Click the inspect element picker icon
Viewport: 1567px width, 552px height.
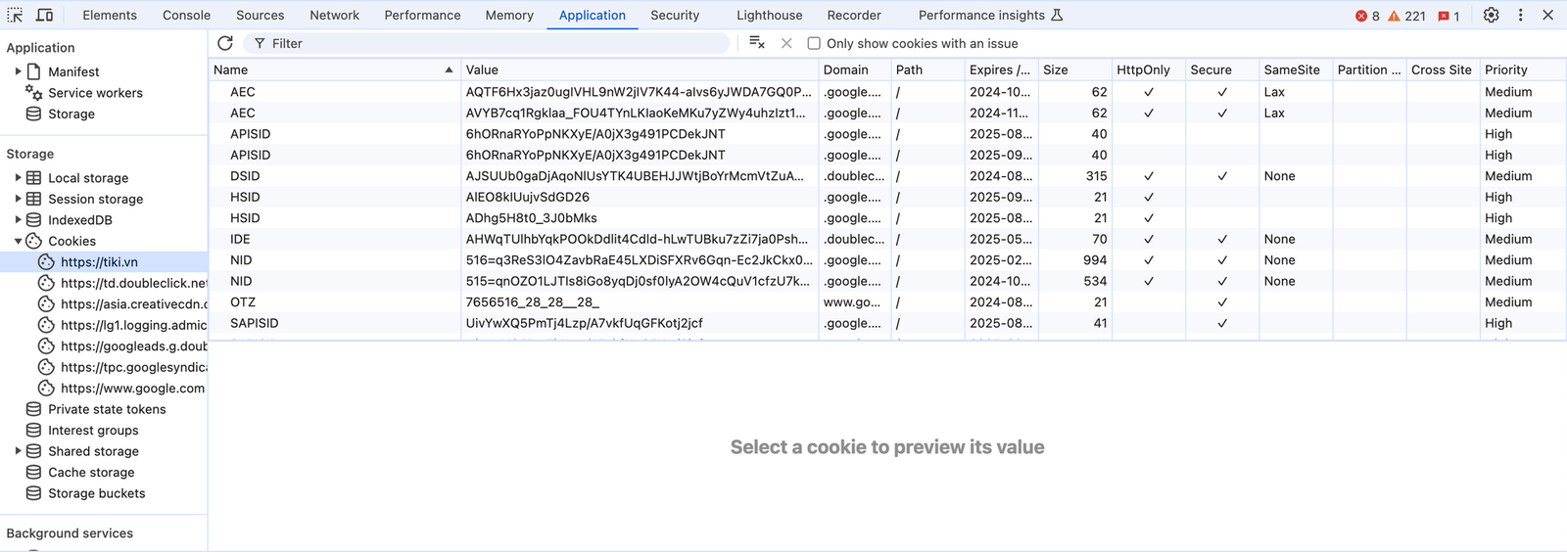coord(15,15)
